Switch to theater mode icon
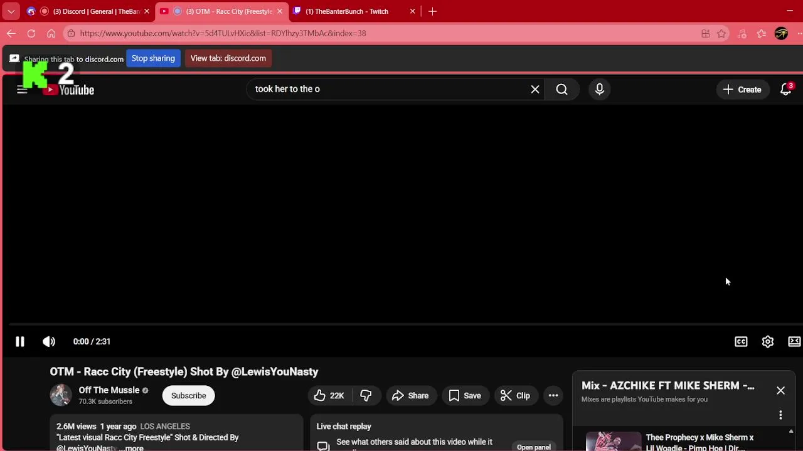This screenshot has height=451, width=803. [794, 341]
